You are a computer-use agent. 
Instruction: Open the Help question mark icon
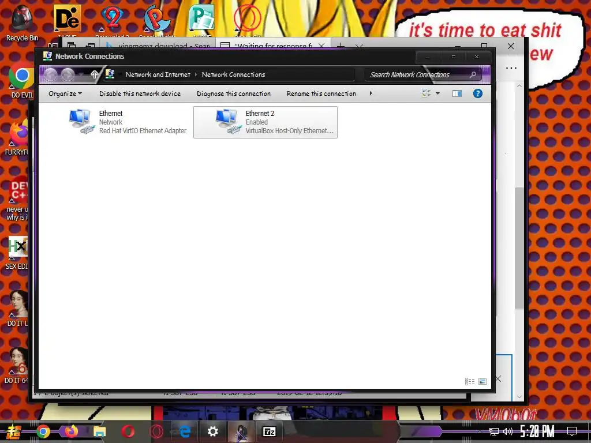[477, 93]
